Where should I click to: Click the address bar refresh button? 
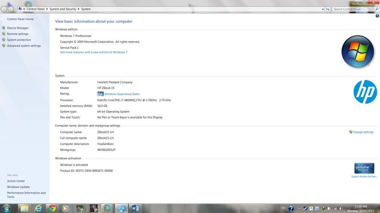328,9
